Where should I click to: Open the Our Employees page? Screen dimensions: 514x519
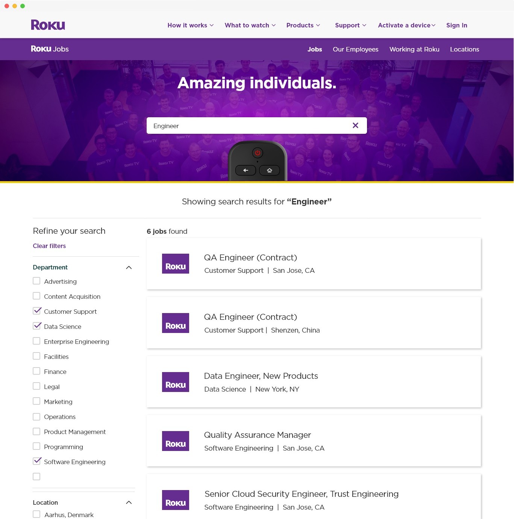point(355,49)
